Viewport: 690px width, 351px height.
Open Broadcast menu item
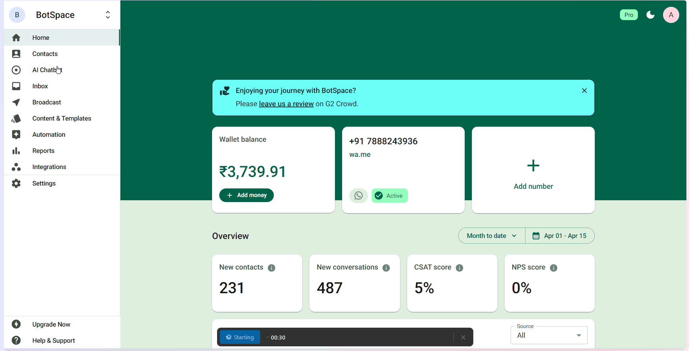[x=62, y=102]
